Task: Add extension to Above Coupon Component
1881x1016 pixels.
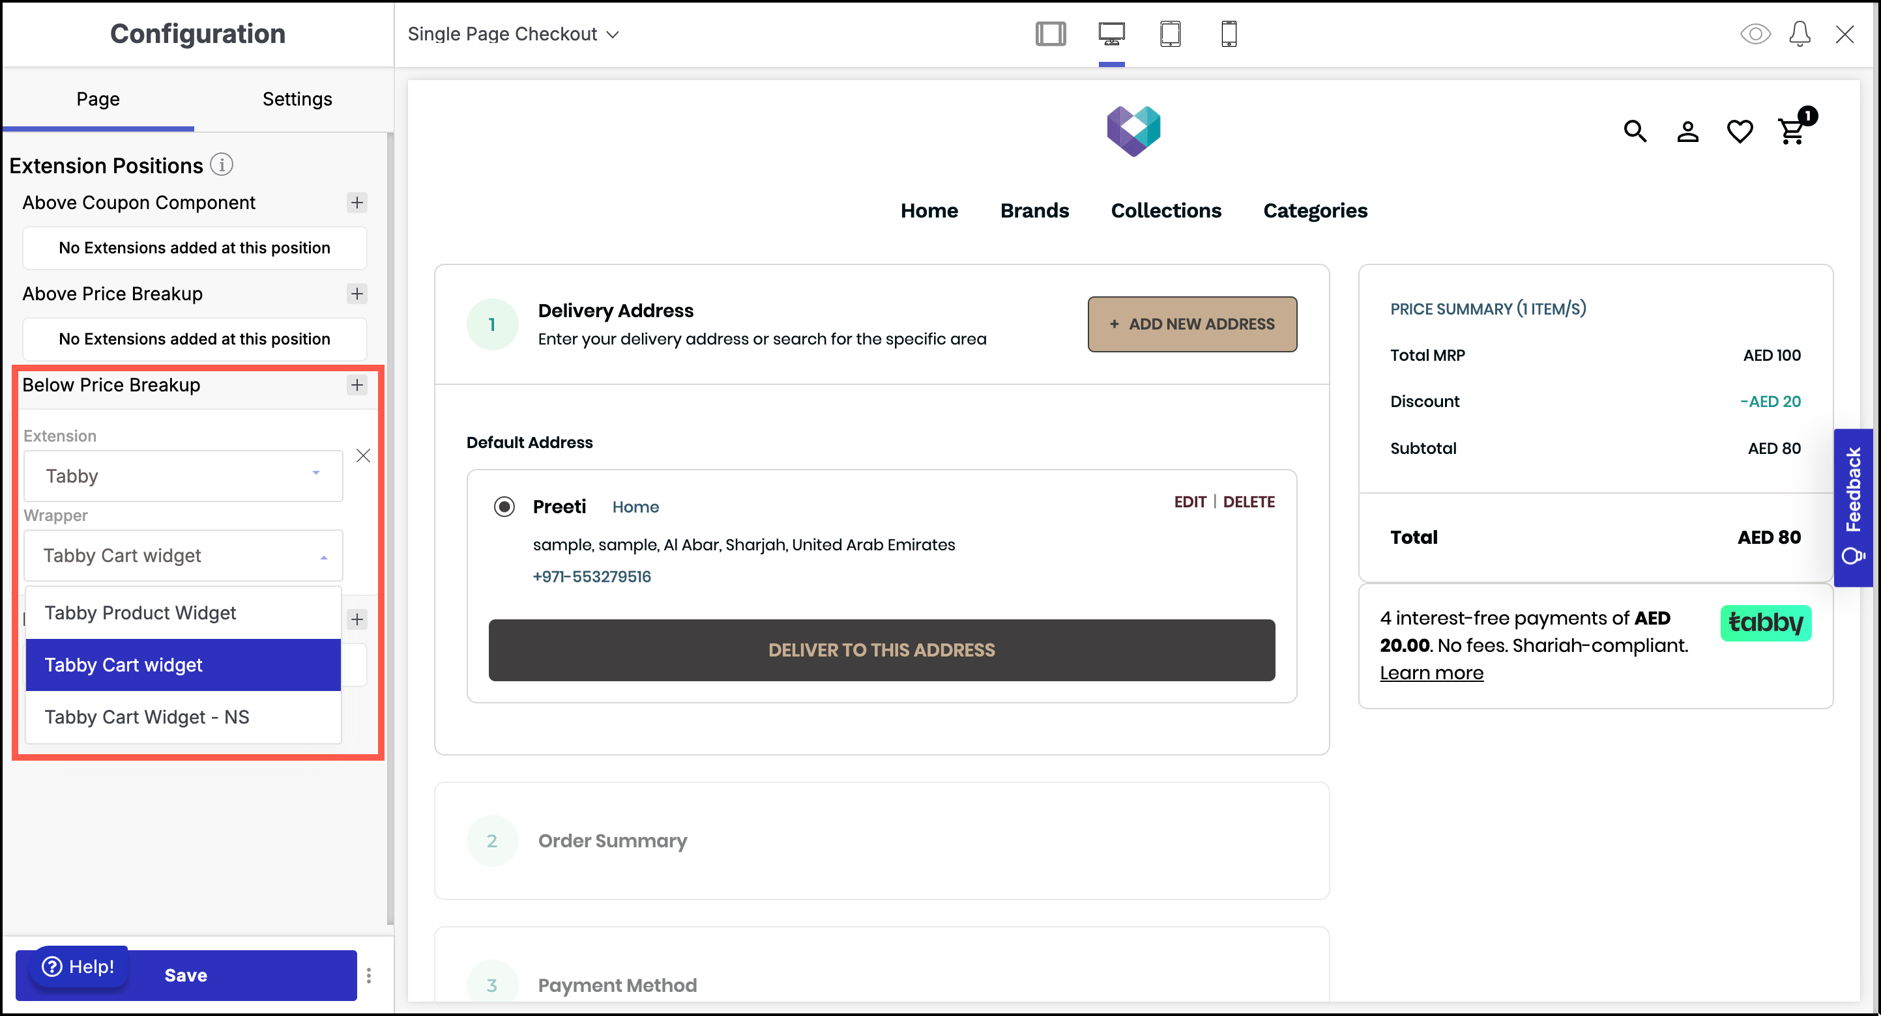Action: click(357, 202)
